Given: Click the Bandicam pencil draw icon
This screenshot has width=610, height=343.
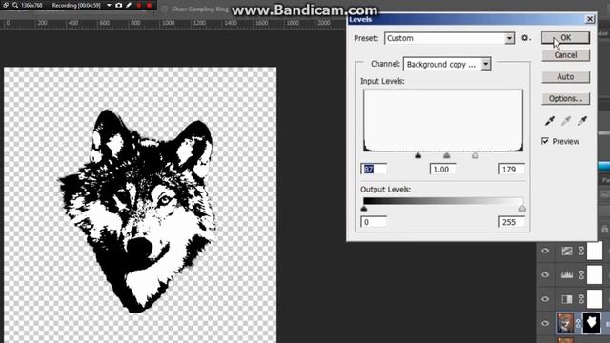Looking at the screenshot, I should pyautogui.click(x=129, y=5).
